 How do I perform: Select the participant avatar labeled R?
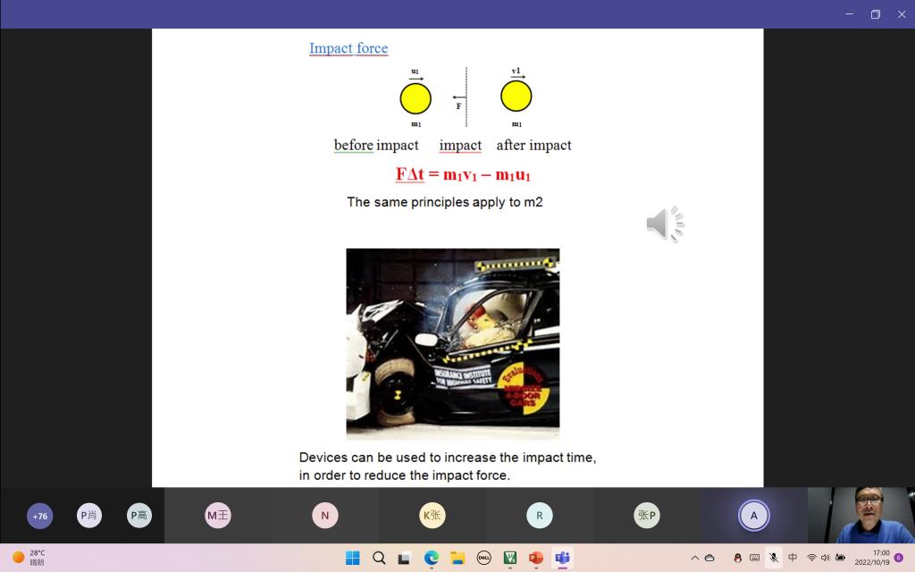pos(539,516)
